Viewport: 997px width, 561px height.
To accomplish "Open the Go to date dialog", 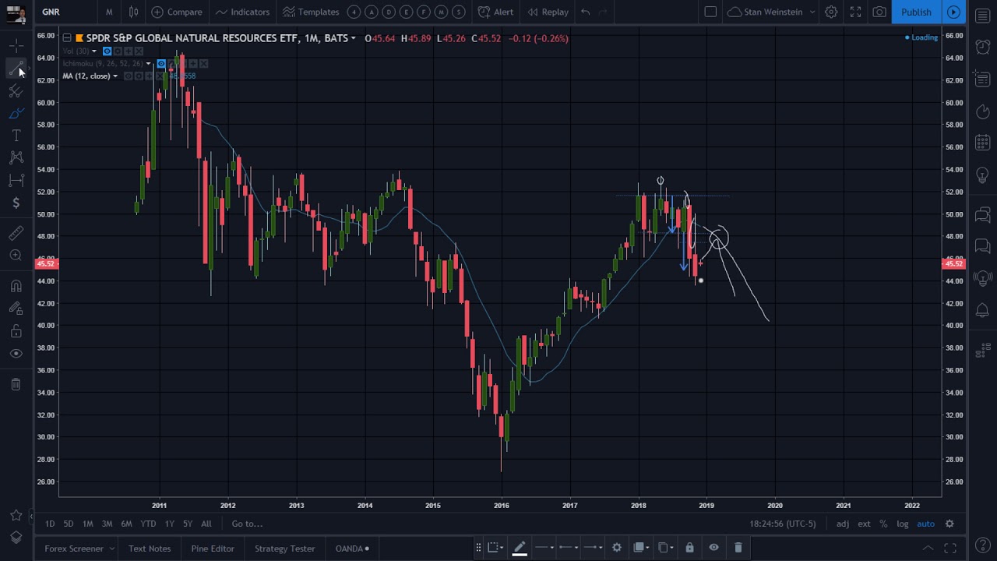I will click(247, 524).
